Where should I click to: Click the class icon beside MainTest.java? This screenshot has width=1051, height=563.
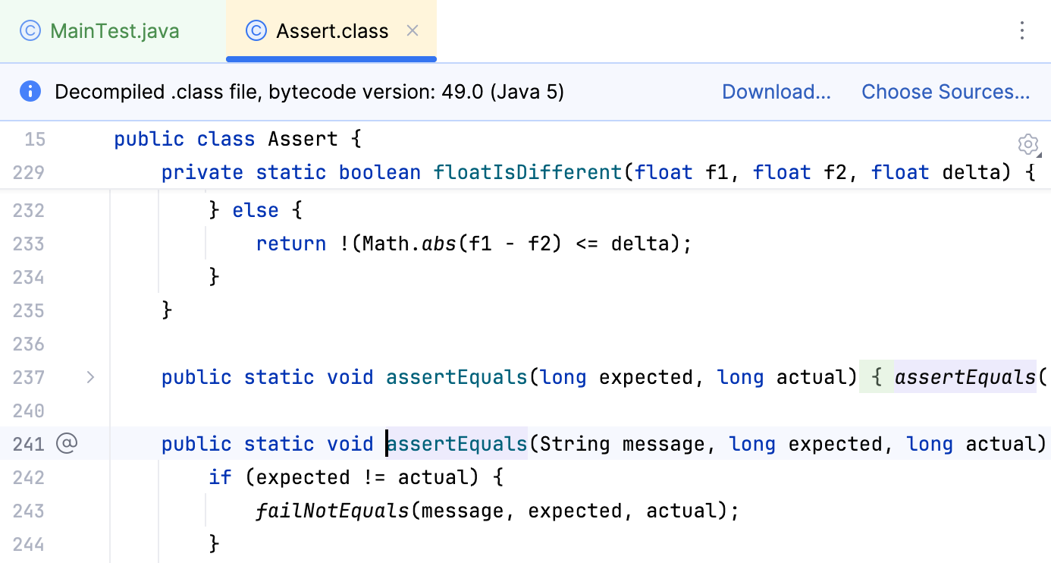(x=29, y=30)
